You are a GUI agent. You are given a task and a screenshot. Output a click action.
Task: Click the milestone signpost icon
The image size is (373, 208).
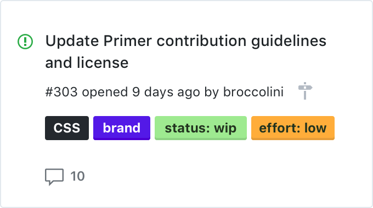tap(305, 91)
